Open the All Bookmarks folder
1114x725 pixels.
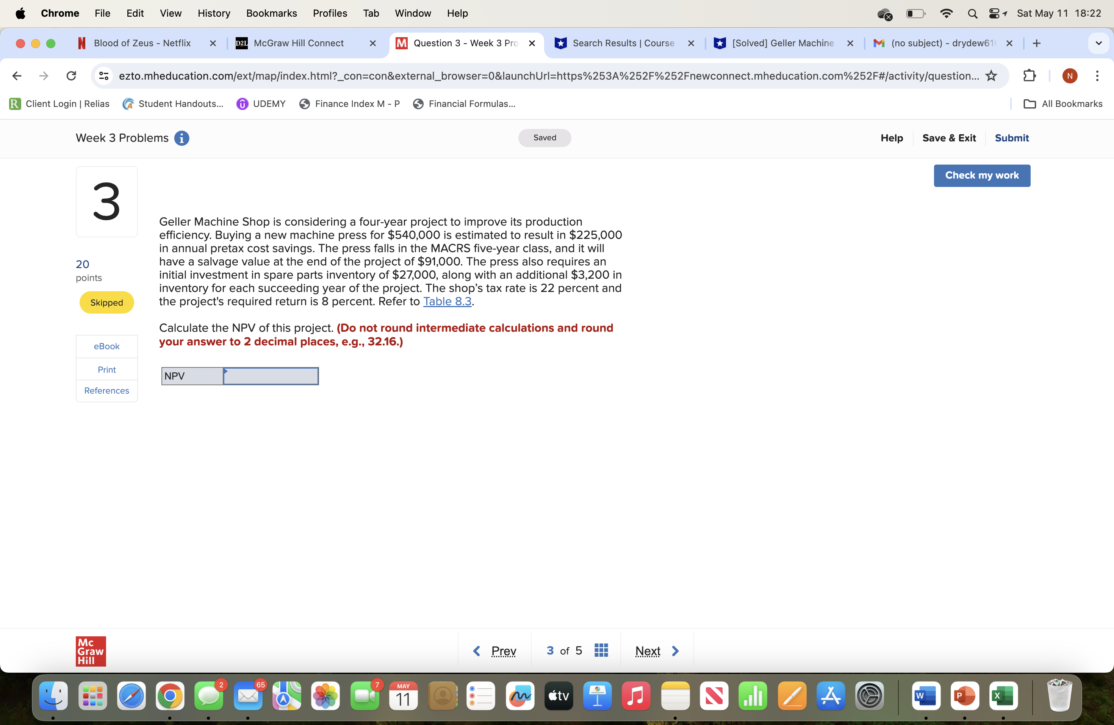pyautogui.click(x=1063, y=104)
